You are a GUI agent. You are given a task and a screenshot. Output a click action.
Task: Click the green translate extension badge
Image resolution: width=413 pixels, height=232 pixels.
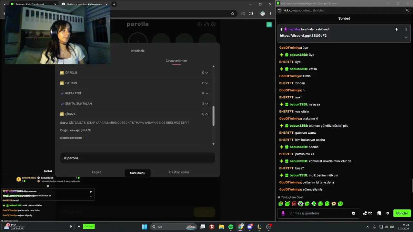point(269,24)
